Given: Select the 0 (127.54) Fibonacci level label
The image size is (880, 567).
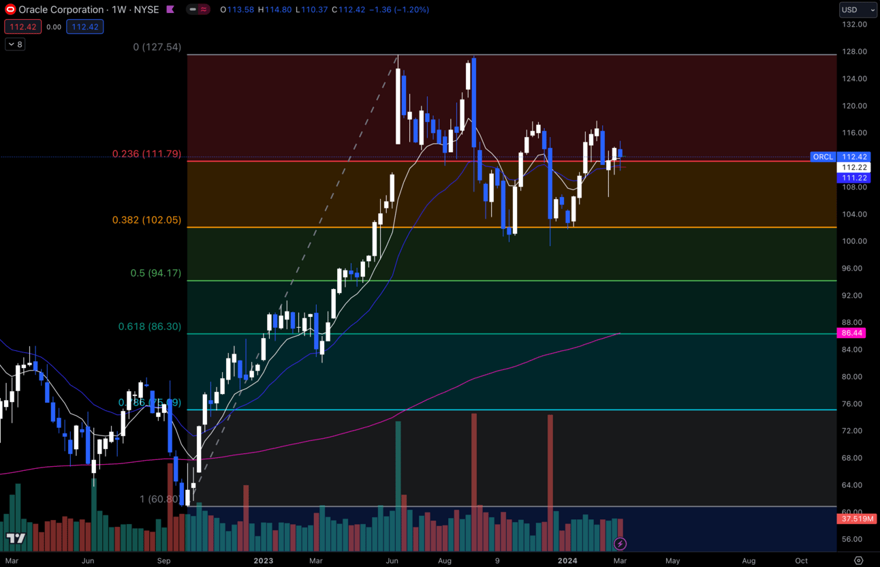Looking at the screenshot, I should tap(157, 47).
